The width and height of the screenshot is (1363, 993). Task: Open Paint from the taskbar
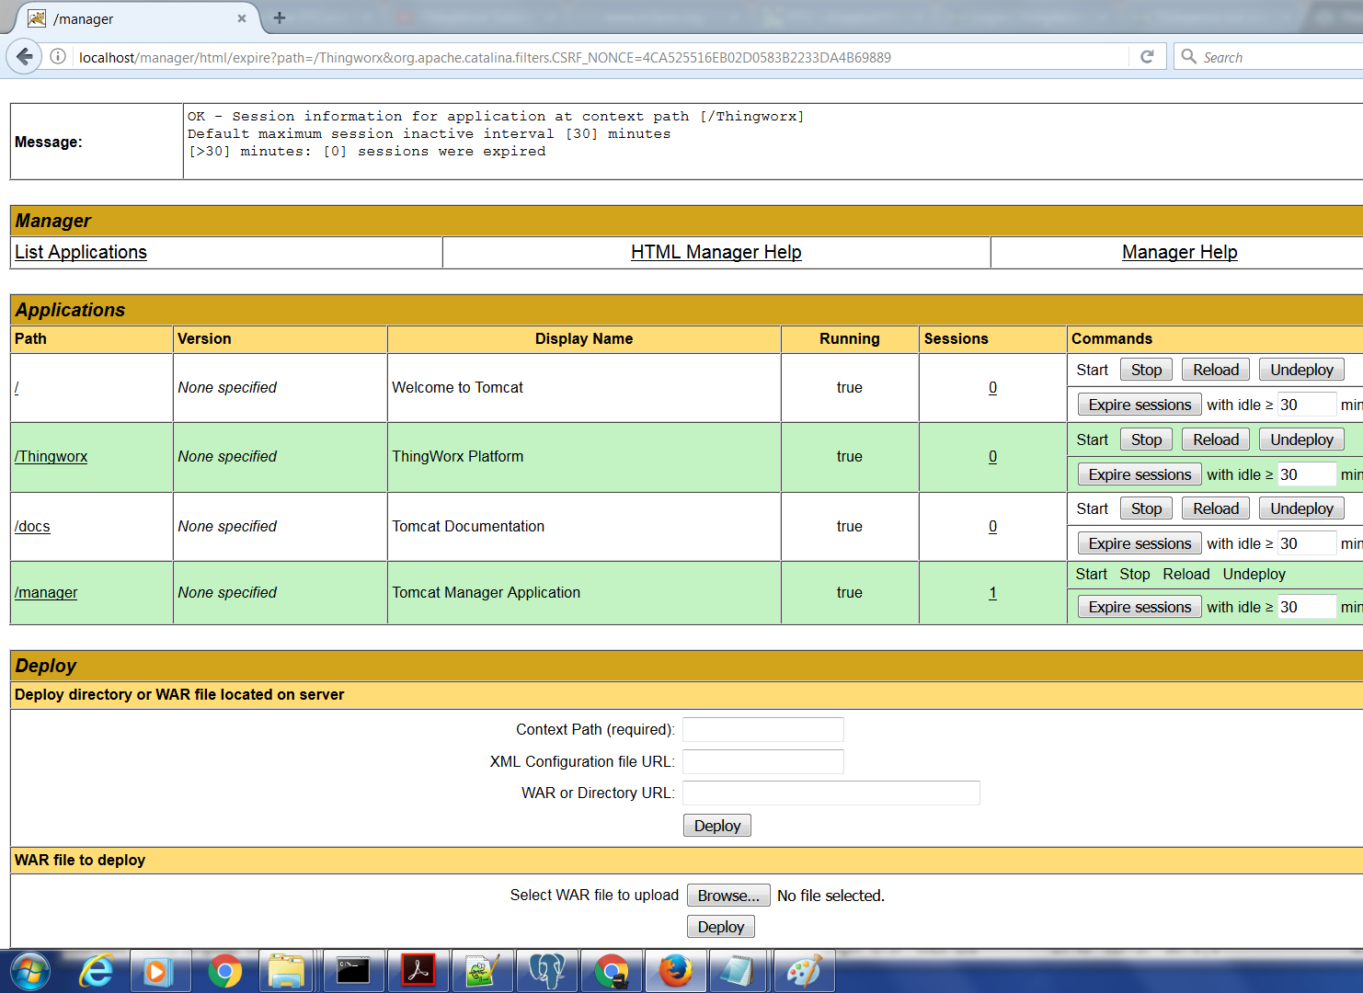point(805,972)
